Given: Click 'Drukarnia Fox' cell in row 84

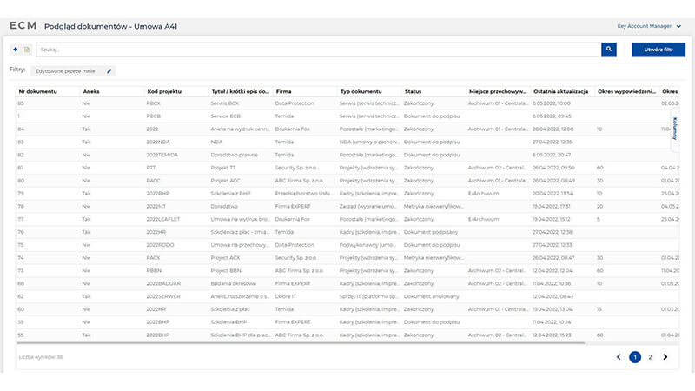Looking at the screenshot, I should (292, 129).
